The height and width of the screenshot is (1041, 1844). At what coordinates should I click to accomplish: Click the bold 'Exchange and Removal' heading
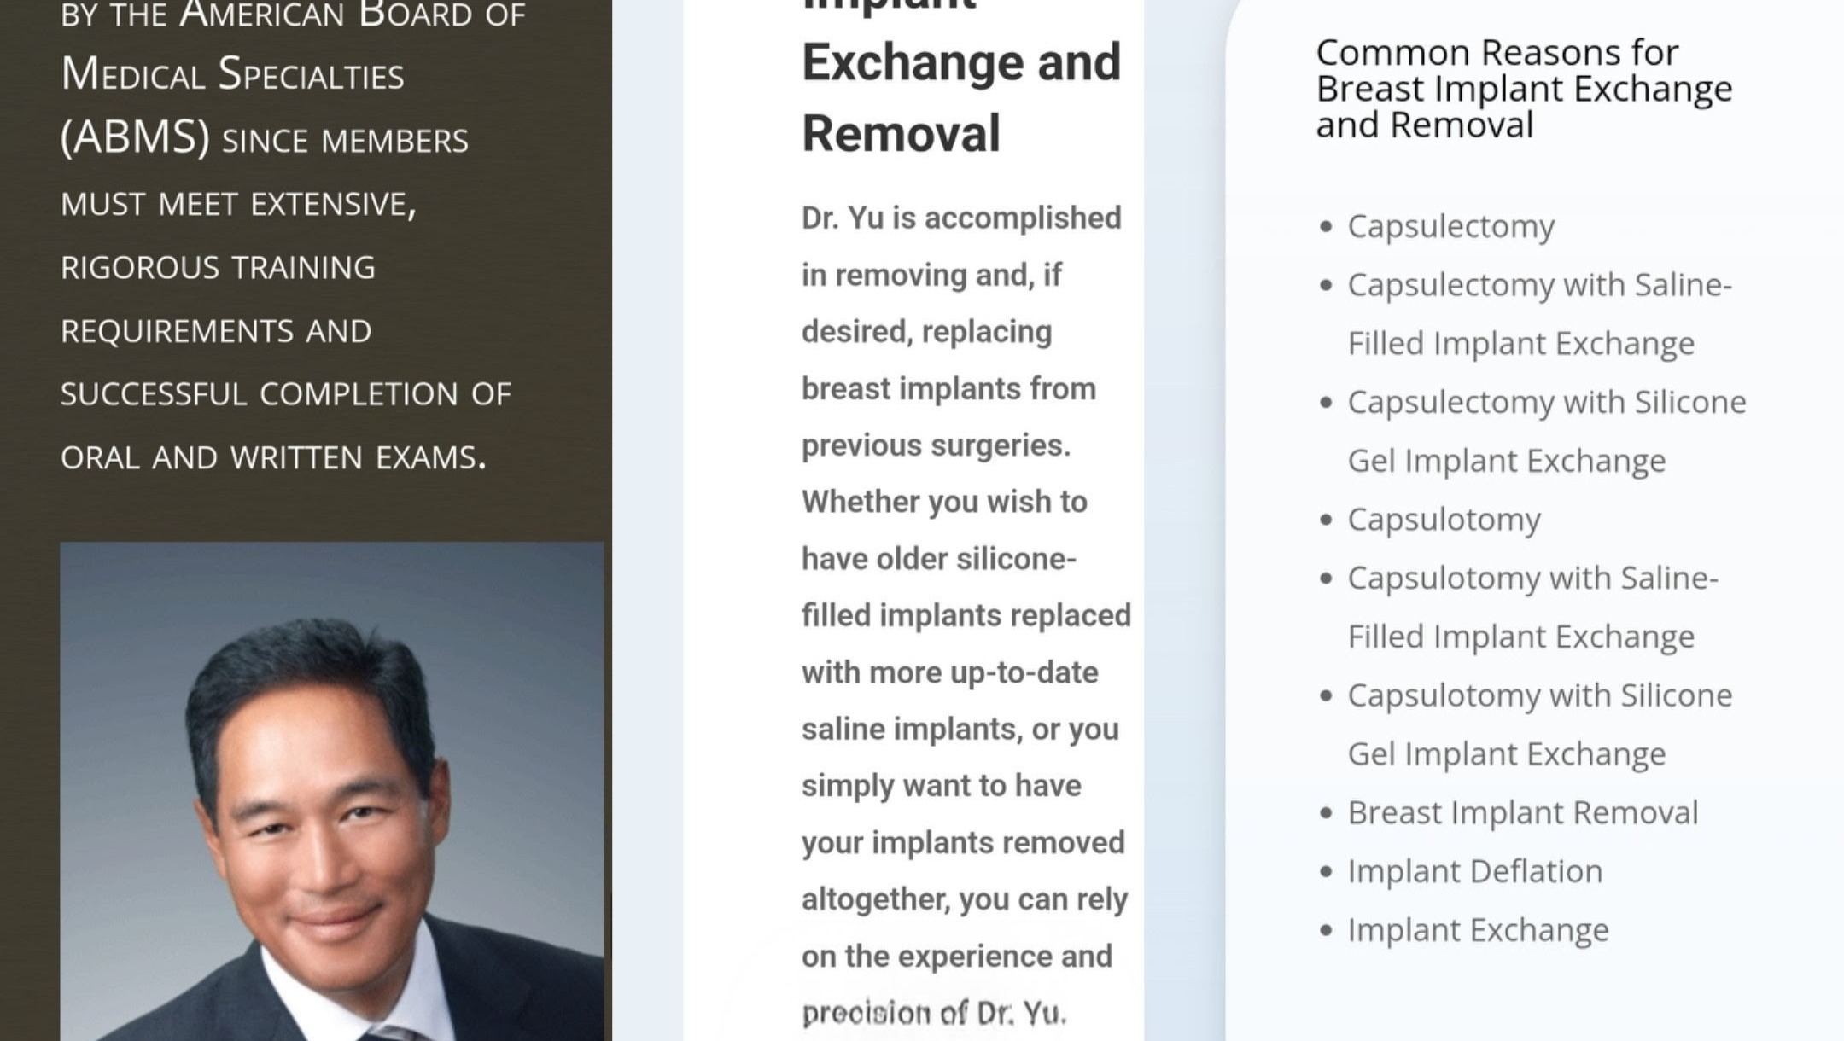(960, 97)
